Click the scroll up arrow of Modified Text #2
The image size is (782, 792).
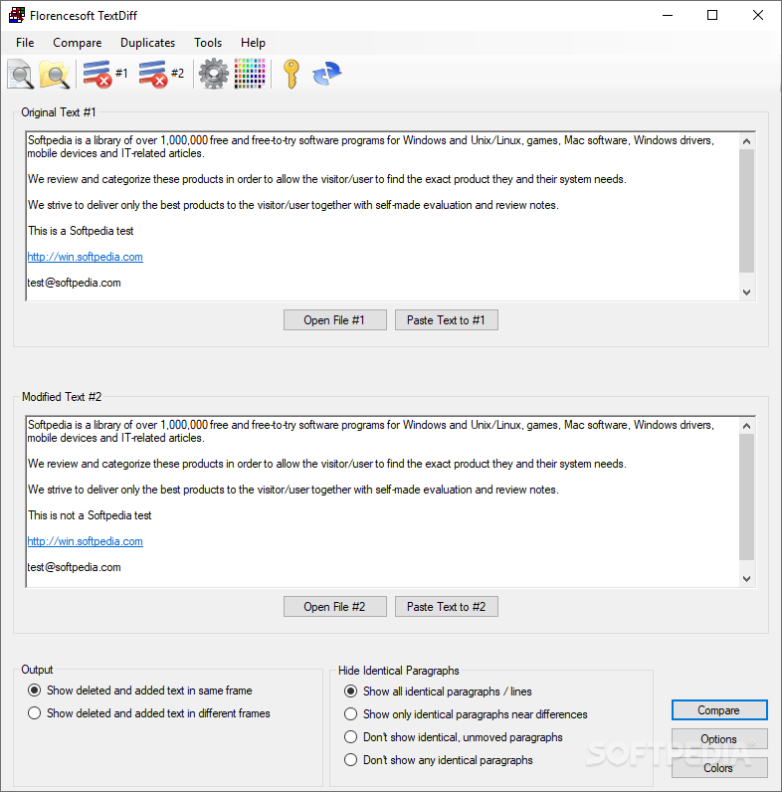click(x=746, y=426)
